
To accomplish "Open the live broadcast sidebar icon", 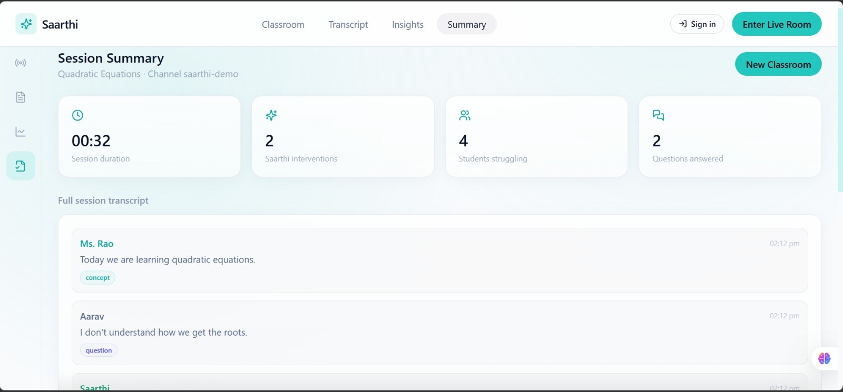I will 21,63.
